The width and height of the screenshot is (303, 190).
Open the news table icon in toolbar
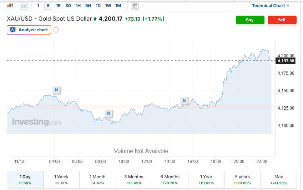135,6
